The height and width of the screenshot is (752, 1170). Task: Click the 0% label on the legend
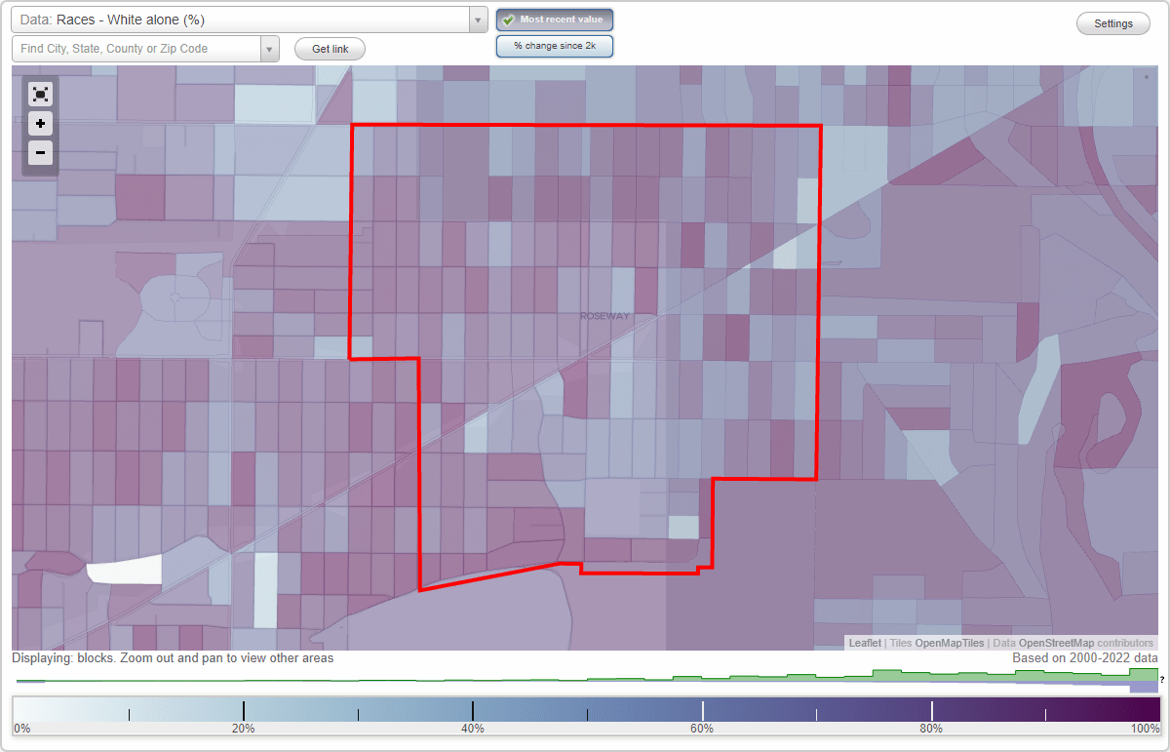tap(21, 729)
